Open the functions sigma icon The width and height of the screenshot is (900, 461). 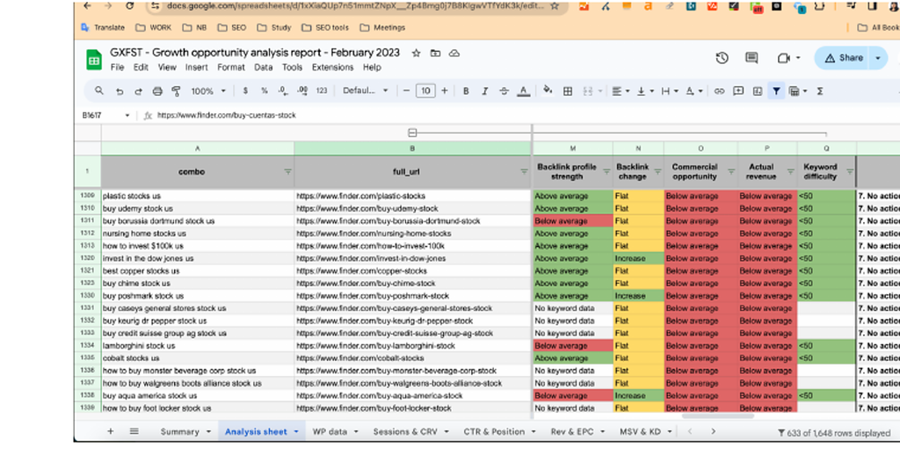click(820, 90)
